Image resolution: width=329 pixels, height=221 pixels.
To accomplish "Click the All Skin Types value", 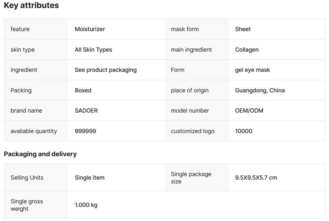I will click(93, 50).
